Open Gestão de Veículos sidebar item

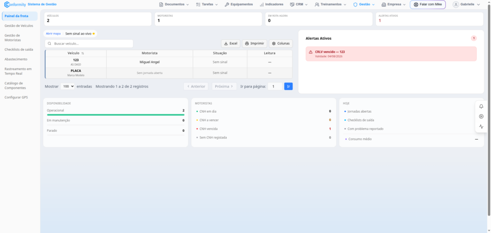(19, 26)
